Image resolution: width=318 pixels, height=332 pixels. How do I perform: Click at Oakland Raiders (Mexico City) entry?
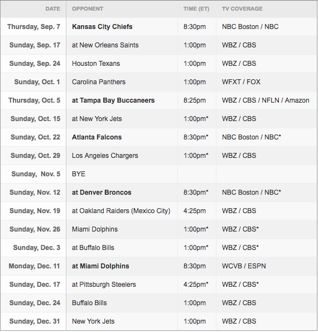click(x=121, y=211)
